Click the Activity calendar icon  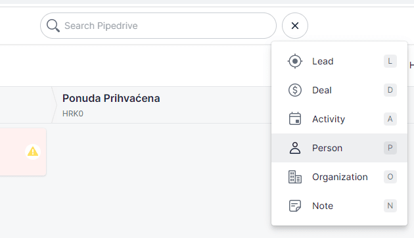coord(295,118)
